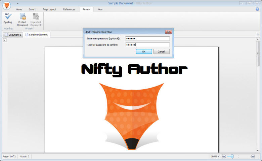
Task: Zoom out with the minus button
Action: (x=224, y=157)
